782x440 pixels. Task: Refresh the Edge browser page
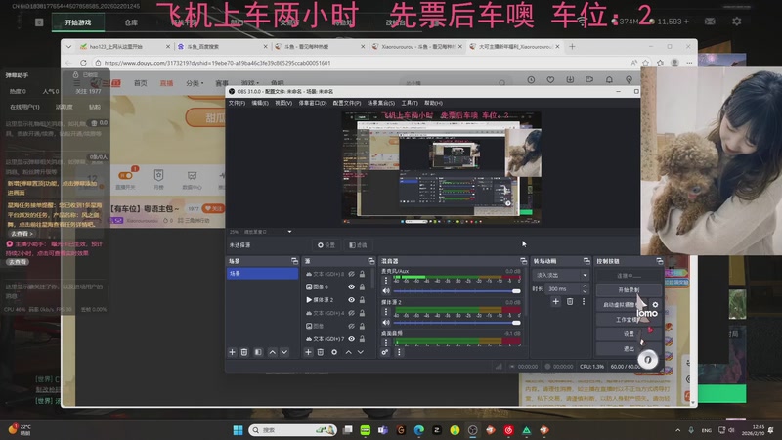[83, 63]
